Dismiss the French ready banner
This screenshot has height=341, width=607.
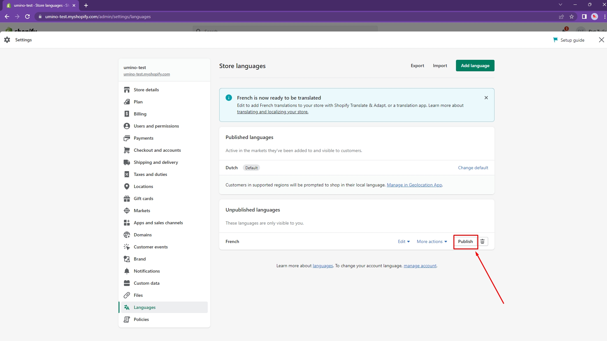coord(486,98)
